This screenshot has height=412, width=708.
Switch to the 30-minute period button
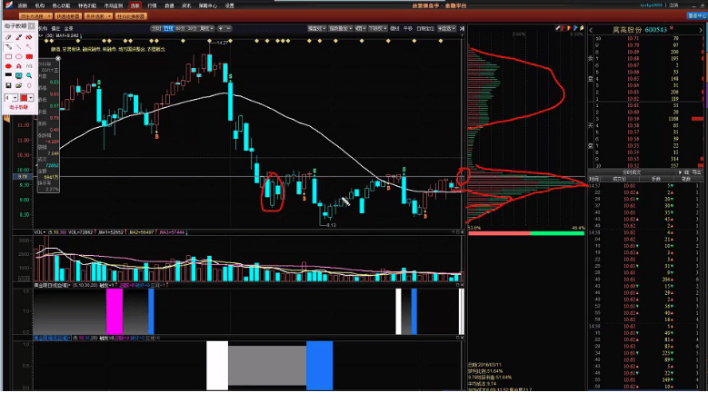pos(193,28)
